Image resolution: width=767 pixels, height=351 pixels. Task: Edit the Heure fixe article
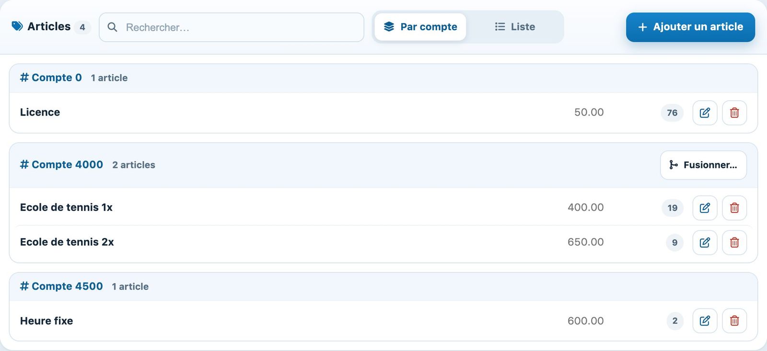(705, 321)
